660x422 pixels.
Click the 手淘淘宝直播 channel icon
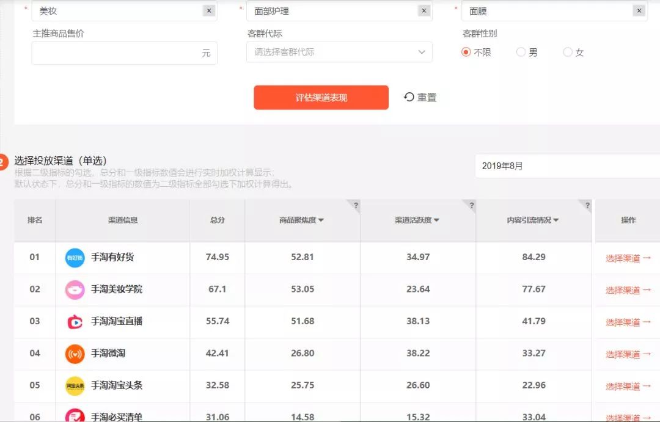pos(75,322)
